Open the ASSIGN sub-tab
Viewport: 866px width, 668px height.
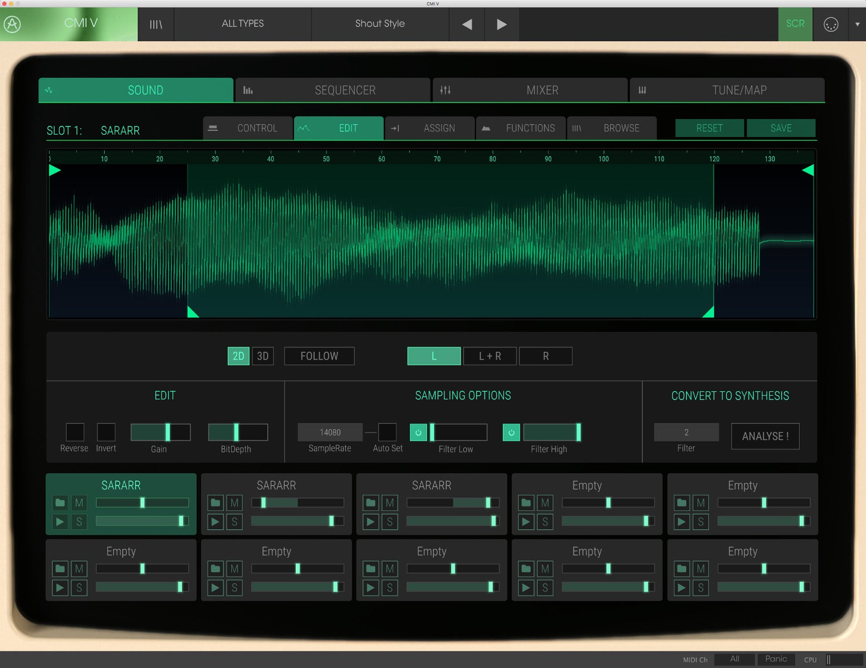point(430,128)
